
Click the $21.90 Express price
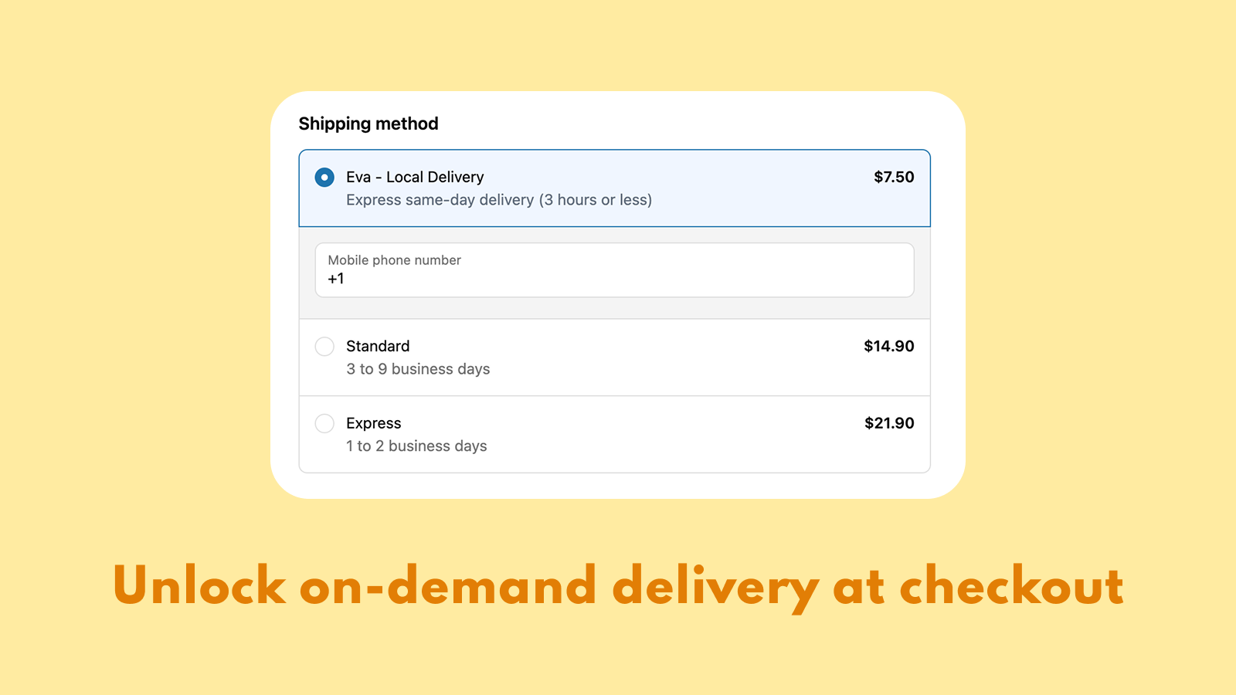pyautogui.click(x=889, y=423)
